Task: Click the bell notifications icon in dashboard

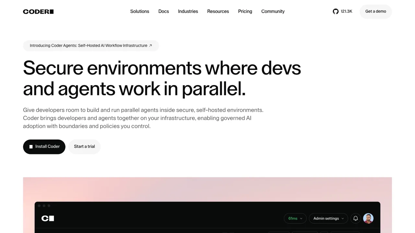Action: pos(356,218)
